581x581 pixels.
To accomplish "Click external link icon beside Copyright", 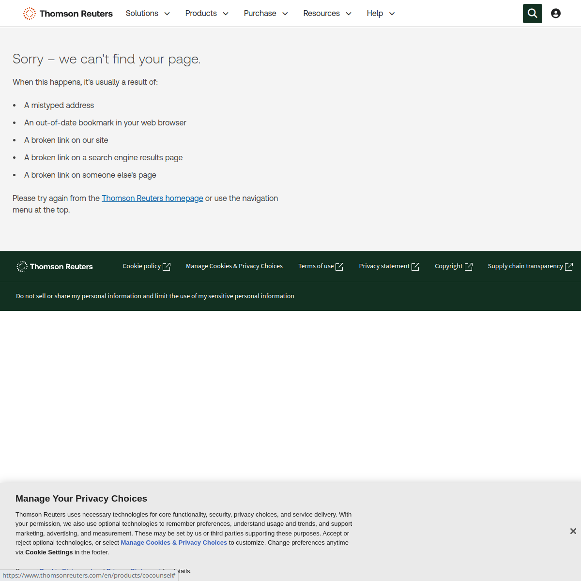I will click(x=469, y=266).
